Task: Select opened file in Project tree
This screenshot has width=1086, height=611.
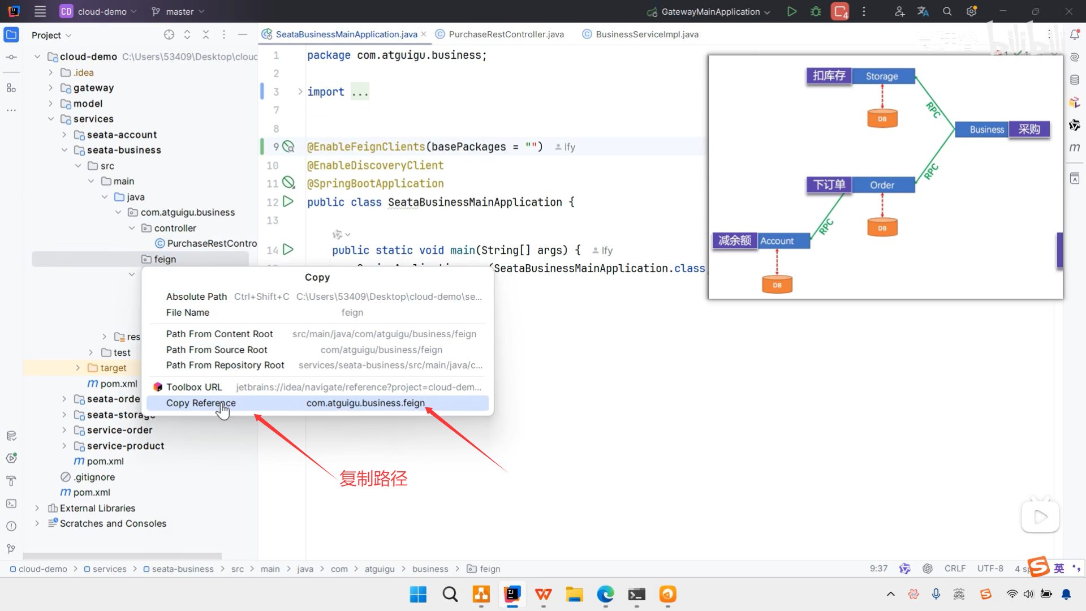Action: click(x=169, y=35)
